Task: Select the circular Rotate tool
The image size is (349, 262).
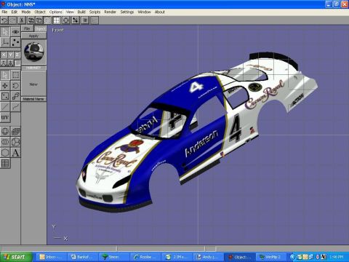Action: point(15,86)
